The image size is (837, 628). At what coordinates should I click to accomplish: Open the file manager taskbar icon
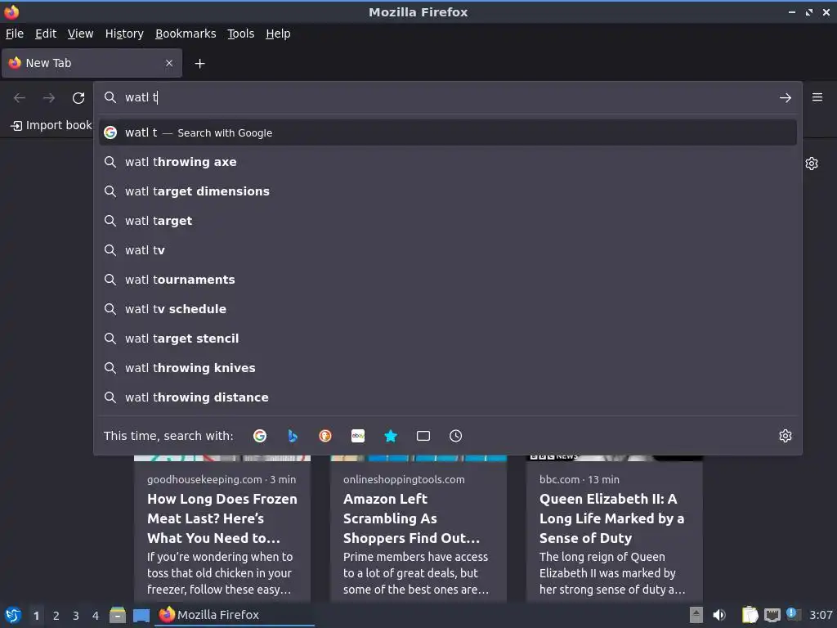[x=118, y=615]
